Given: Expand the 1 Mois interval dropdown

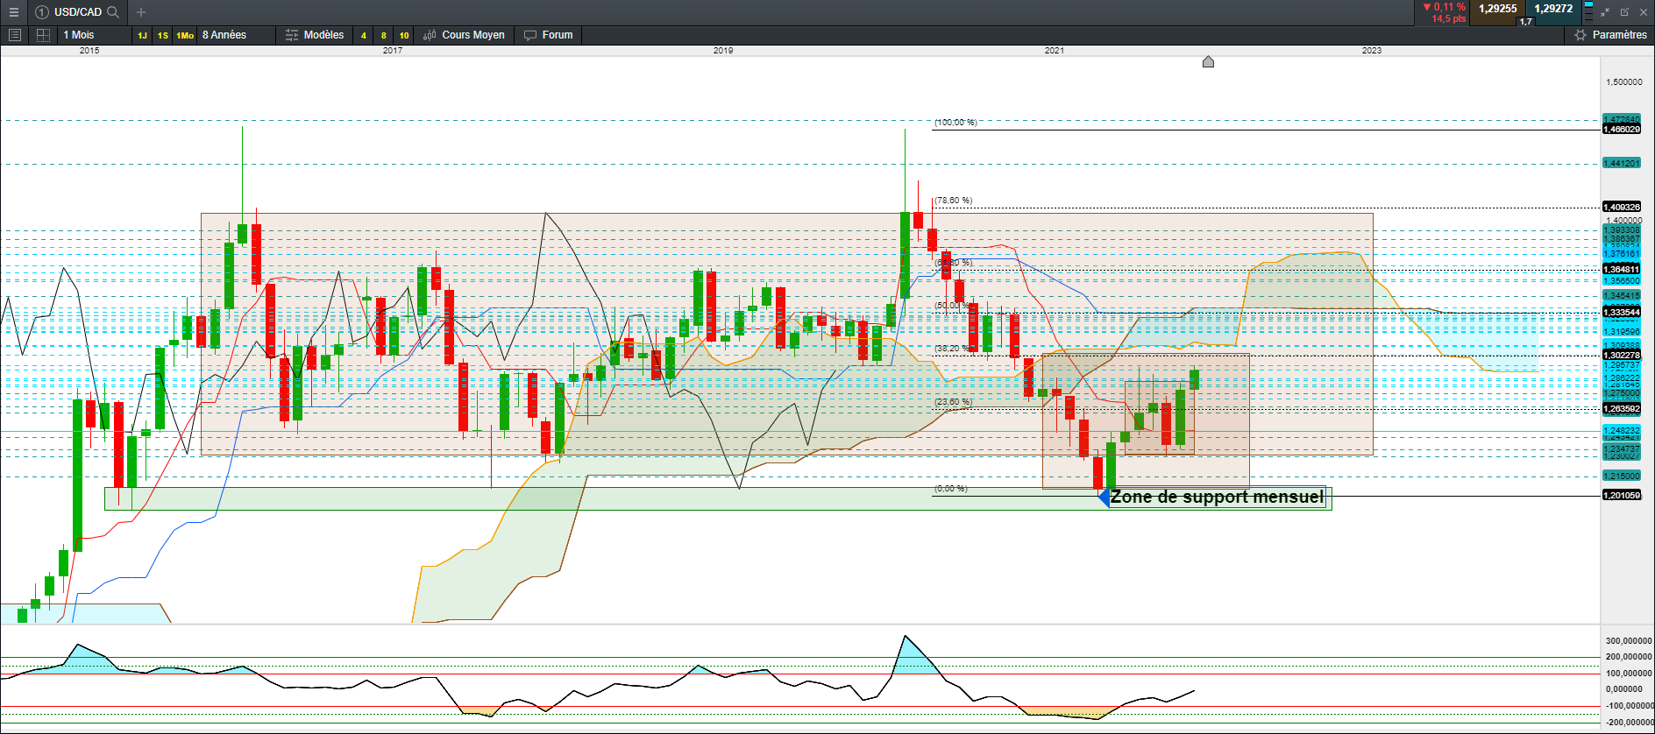Looking at the screenshot, I should click(x=79, y=35).
